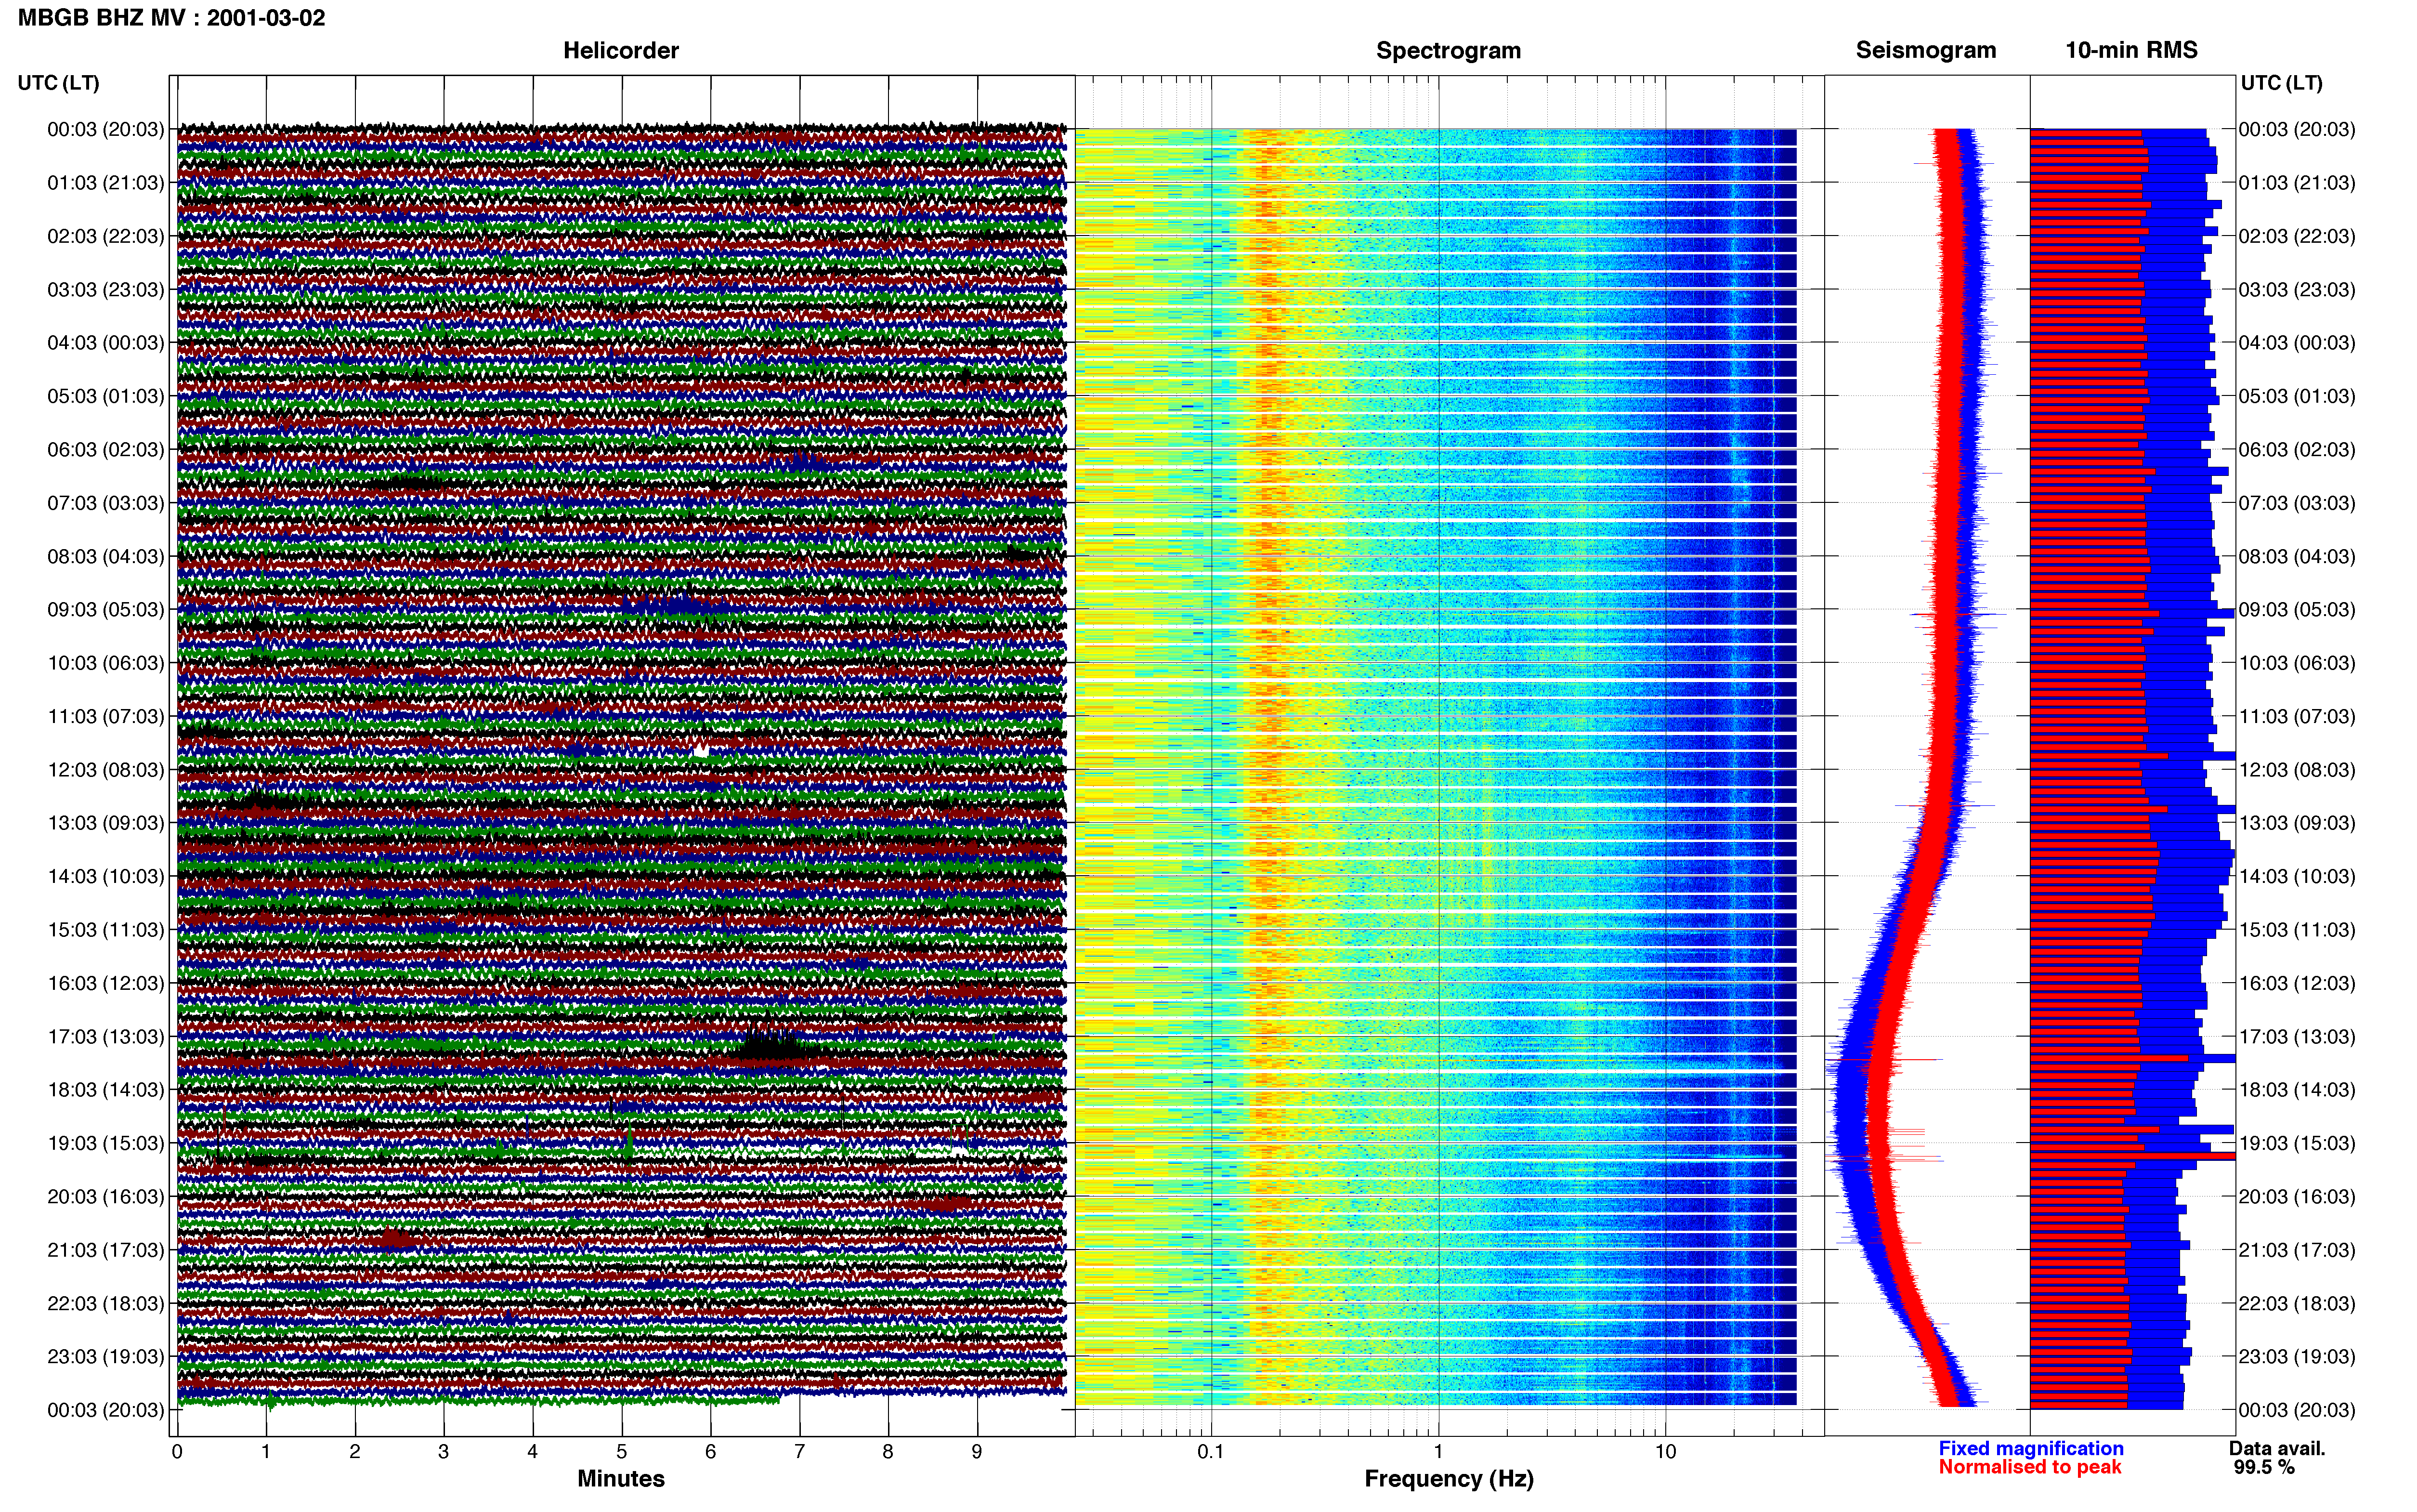Viewport: 2417px width, 1512px height.
Task: Click right time label '02:03 (22:03)'
Action: coord(2296,236)
